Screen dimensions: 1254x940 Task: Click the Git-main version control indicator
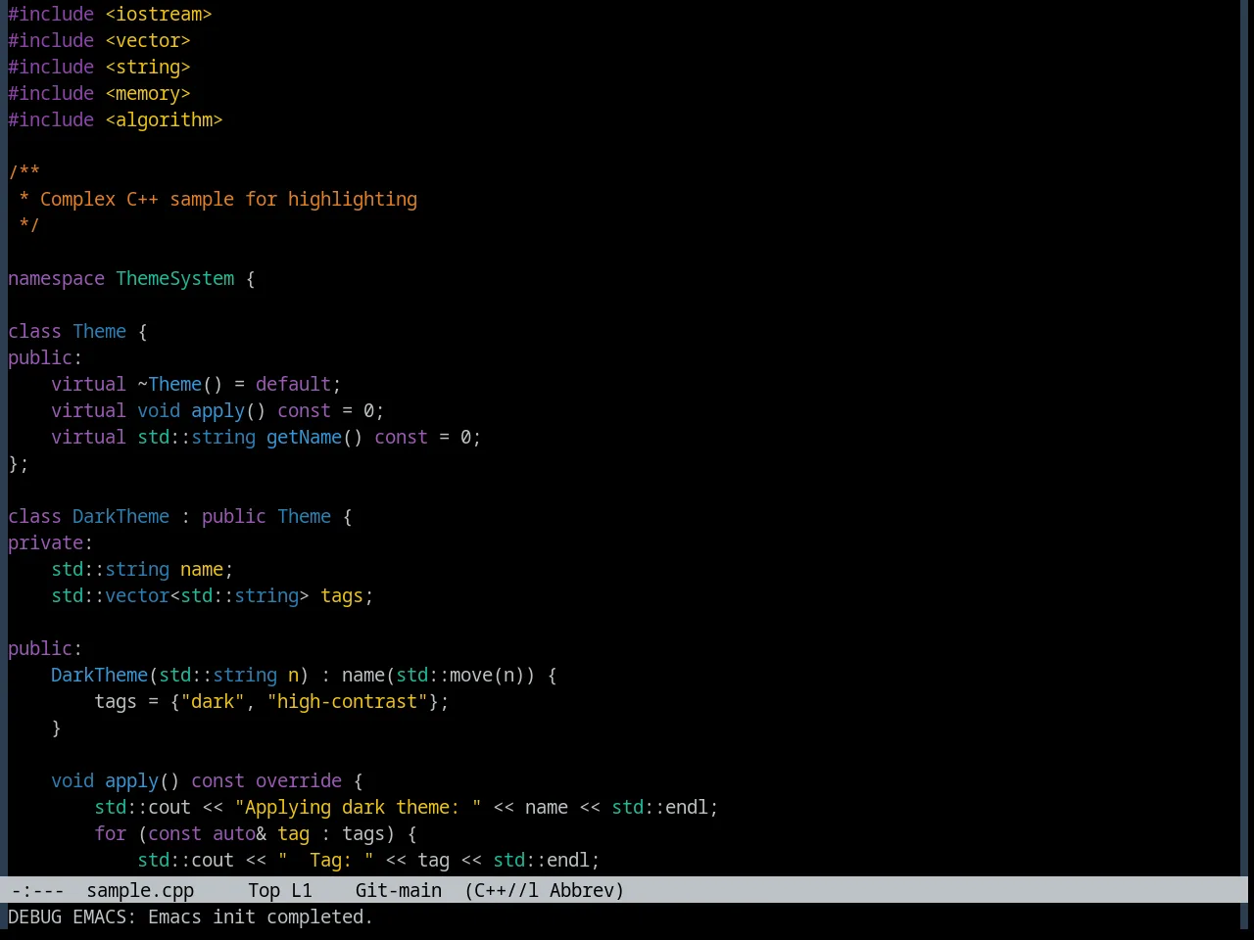[399, 890]
